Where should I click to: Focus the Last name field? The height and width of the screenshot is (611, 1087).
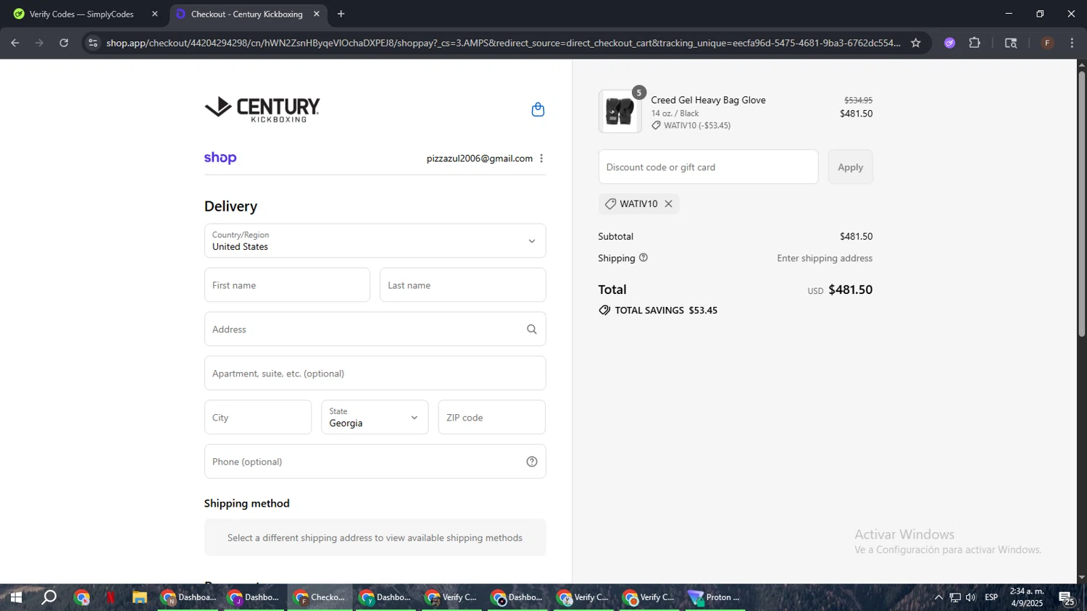click(463, 285)
